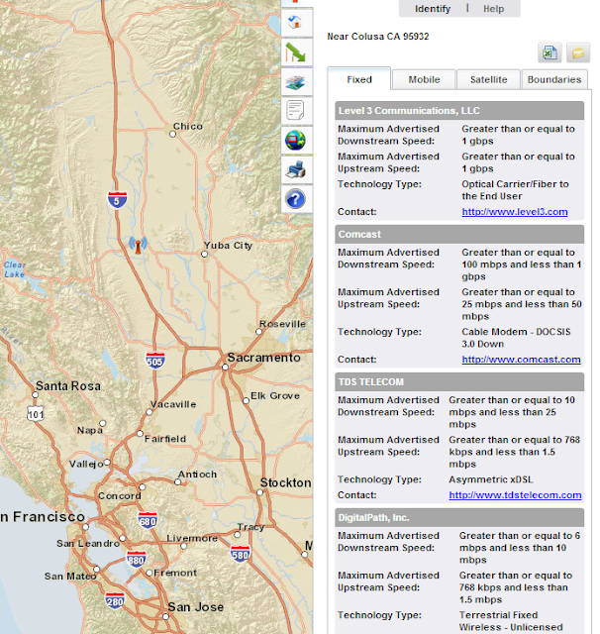Click San Jose label on map
The image size is (600, 634).
pos(196,607)
